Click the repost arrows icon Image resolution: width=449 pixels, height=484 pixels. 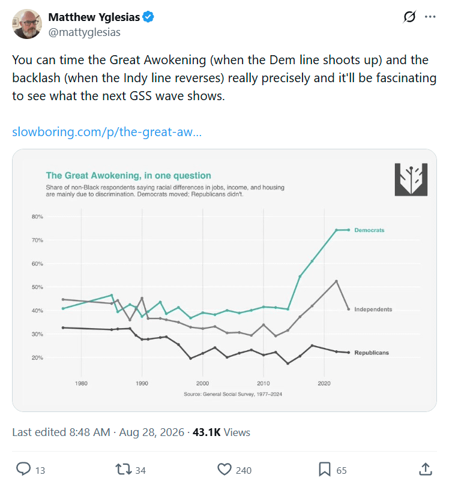(123, 469)
